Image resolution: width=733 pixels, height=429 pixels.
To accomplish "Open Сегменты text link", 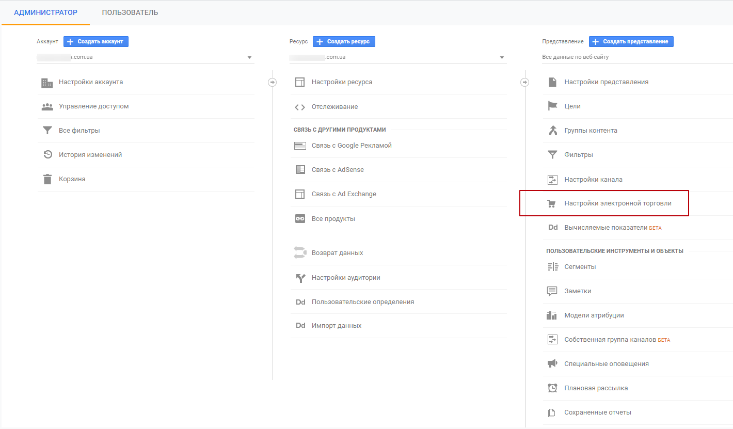I will pyautogui.click(x=580, y=267).
